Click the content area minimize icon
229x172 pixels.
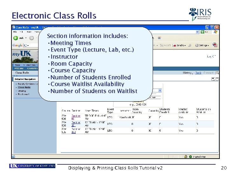217,79
